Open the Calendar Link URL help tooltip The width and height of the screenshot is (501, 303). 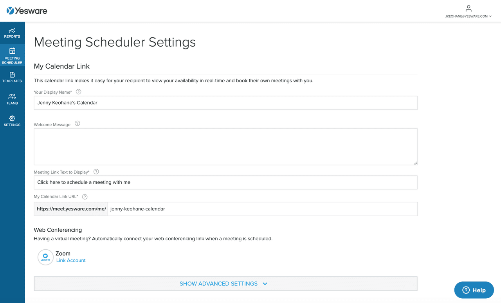[x=85, y=196]
